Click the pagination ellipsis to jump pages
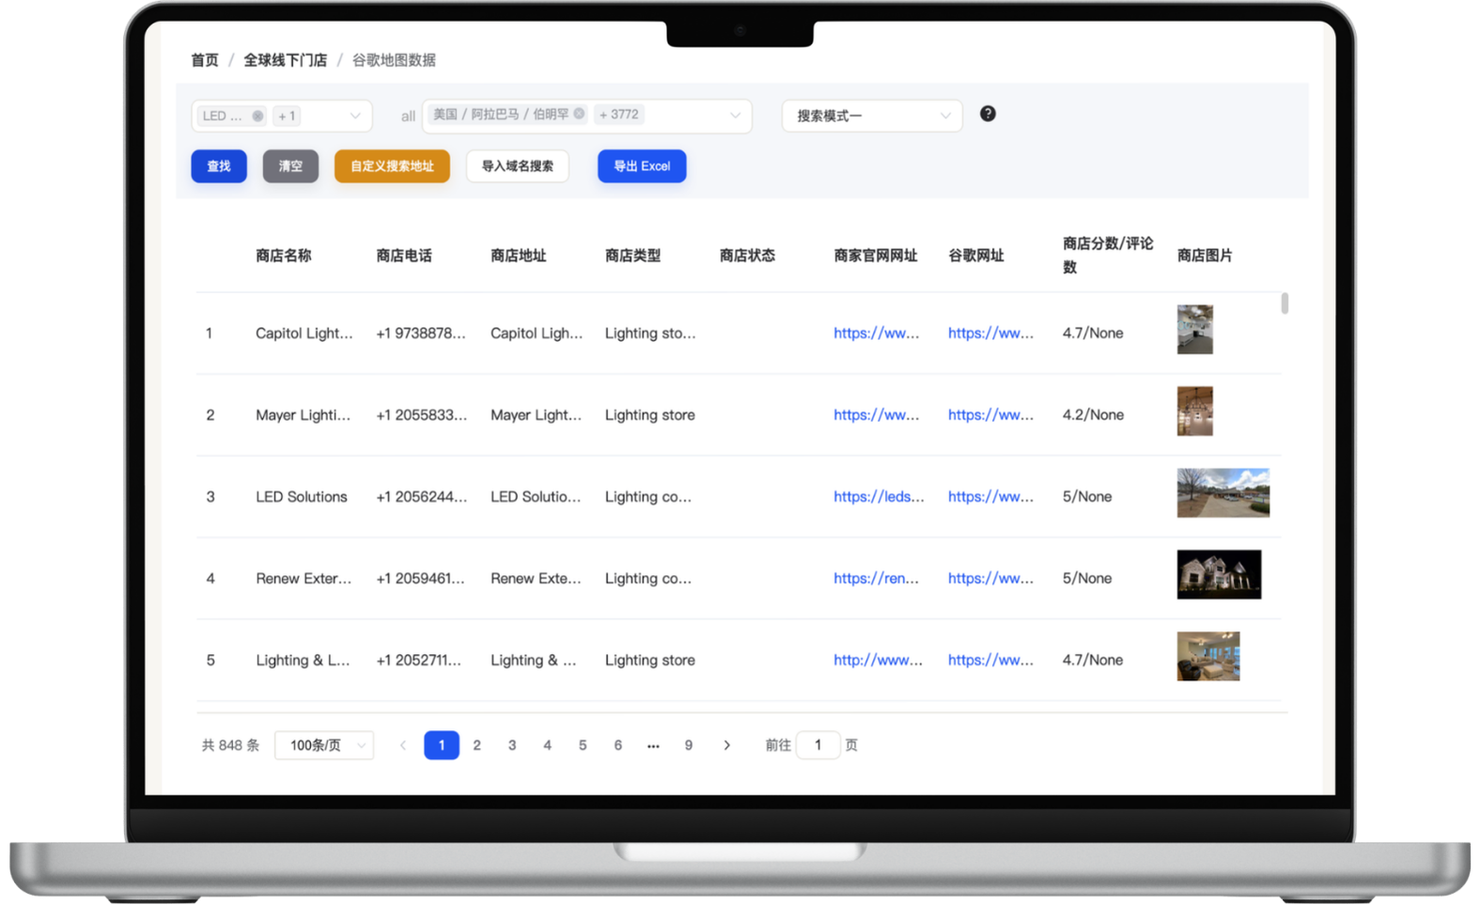This screenshot has height=904, width=1480. (x=653, y=745)
